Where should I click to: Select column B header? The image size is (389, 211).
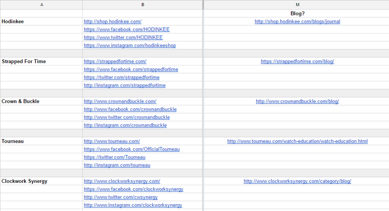[x=142, y=5]
